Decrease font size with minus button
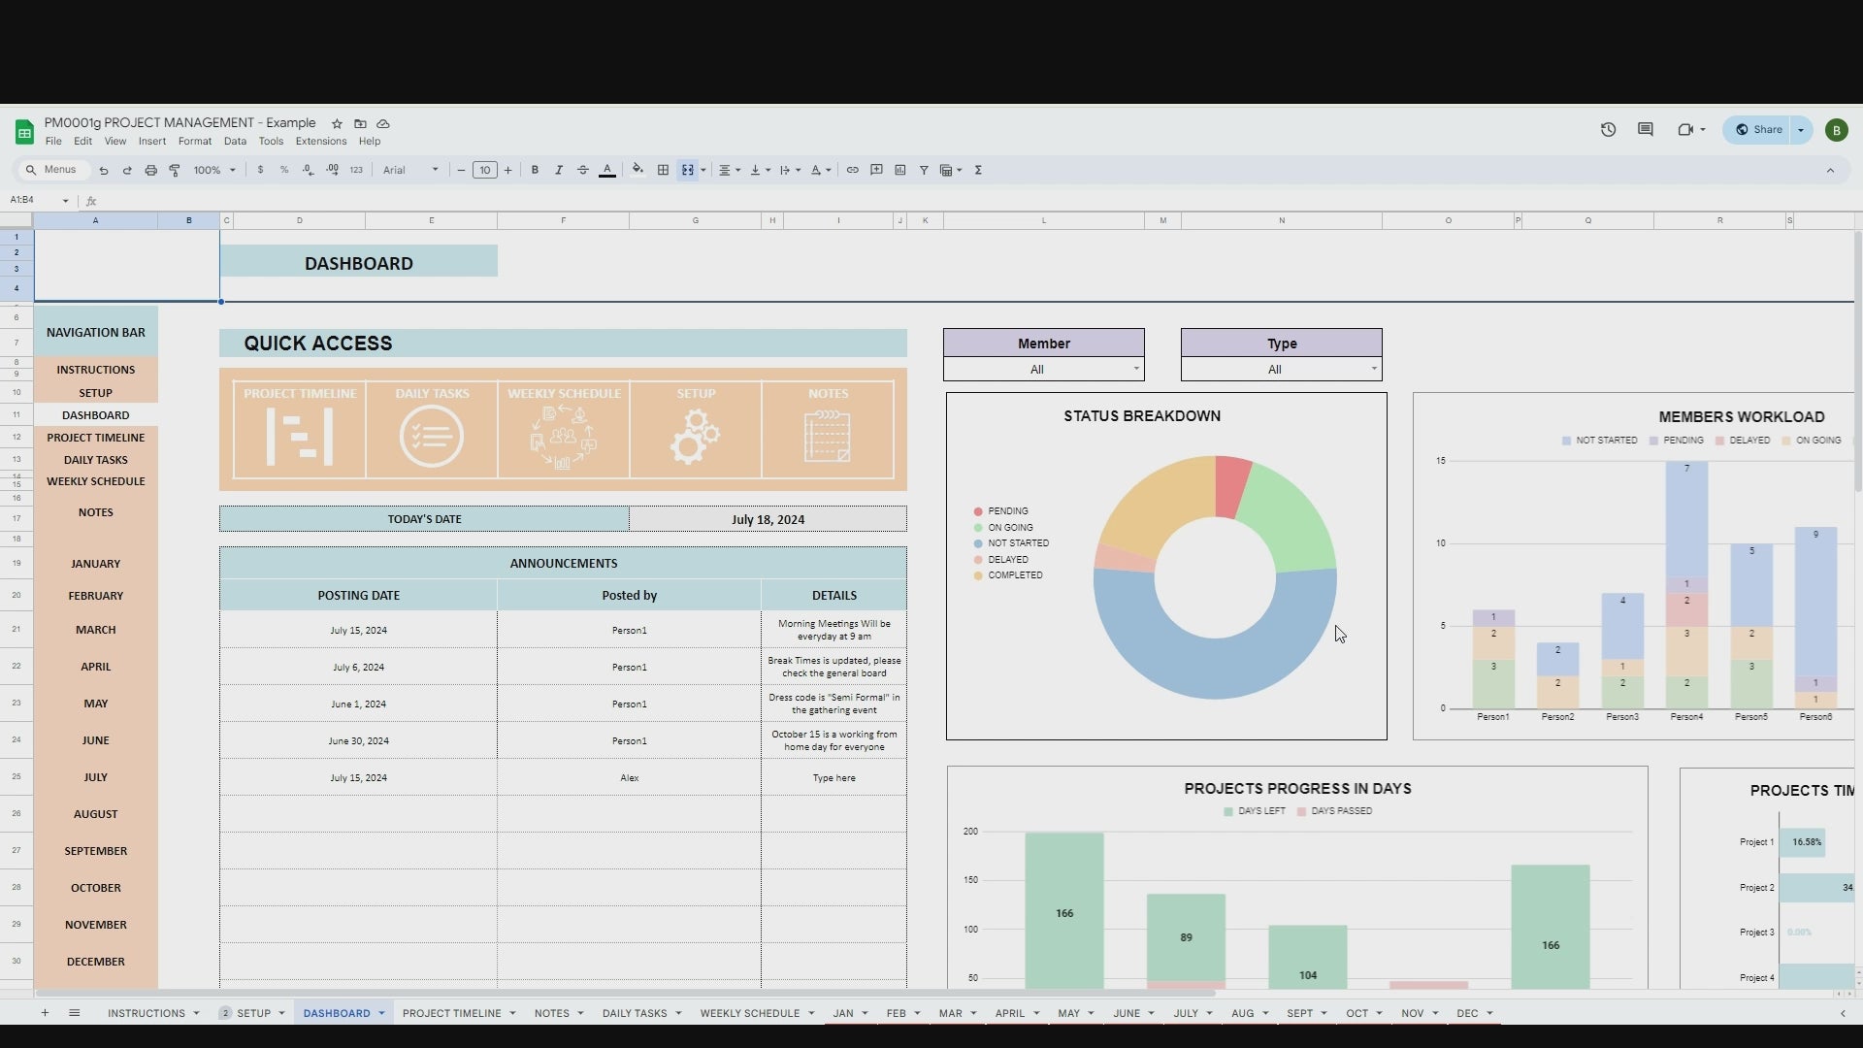 point(462,170)
